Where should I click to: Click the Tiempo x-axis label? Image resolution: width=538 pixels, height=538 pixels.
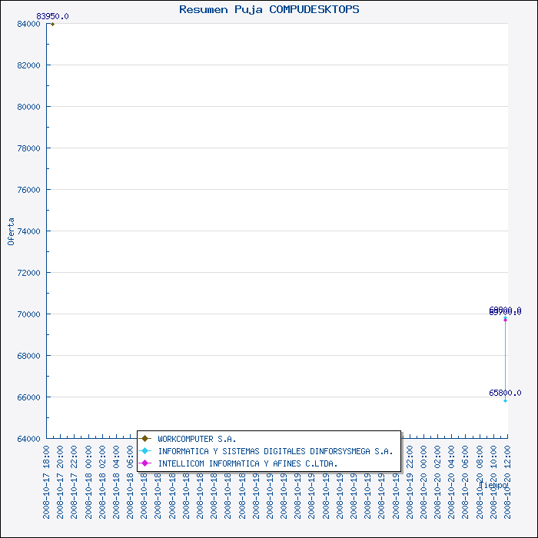click(x=492, y=486)
